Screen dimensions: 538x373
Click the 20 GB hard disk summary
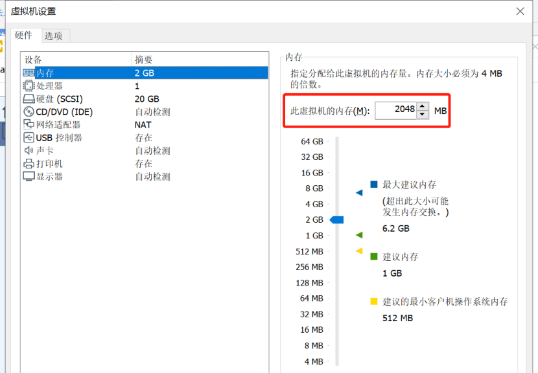[x=147, y=99]
